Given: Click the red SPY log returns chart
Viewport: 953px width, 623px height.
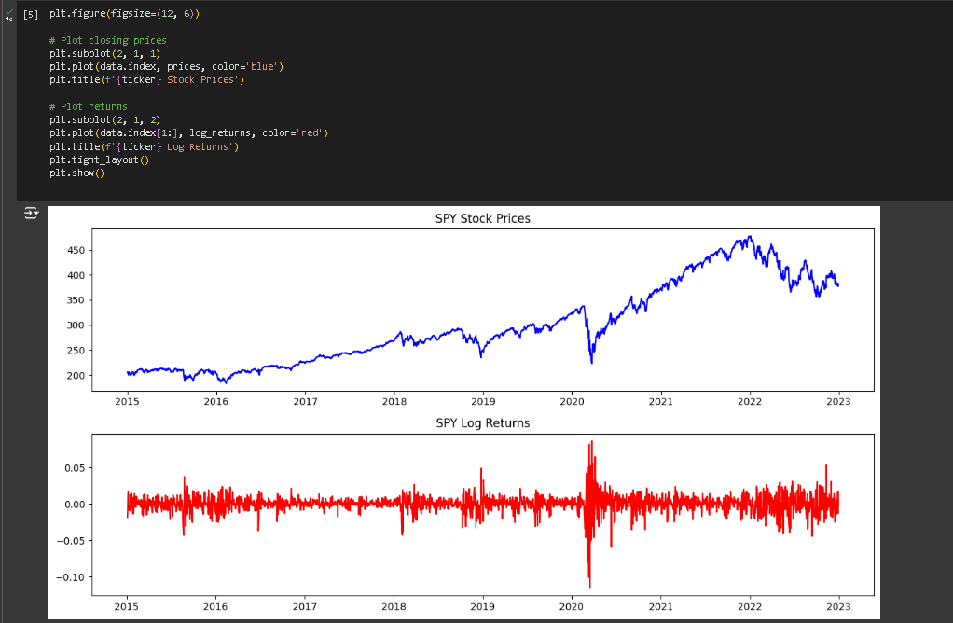Looking at the screenshot, I should coord(483,514).
